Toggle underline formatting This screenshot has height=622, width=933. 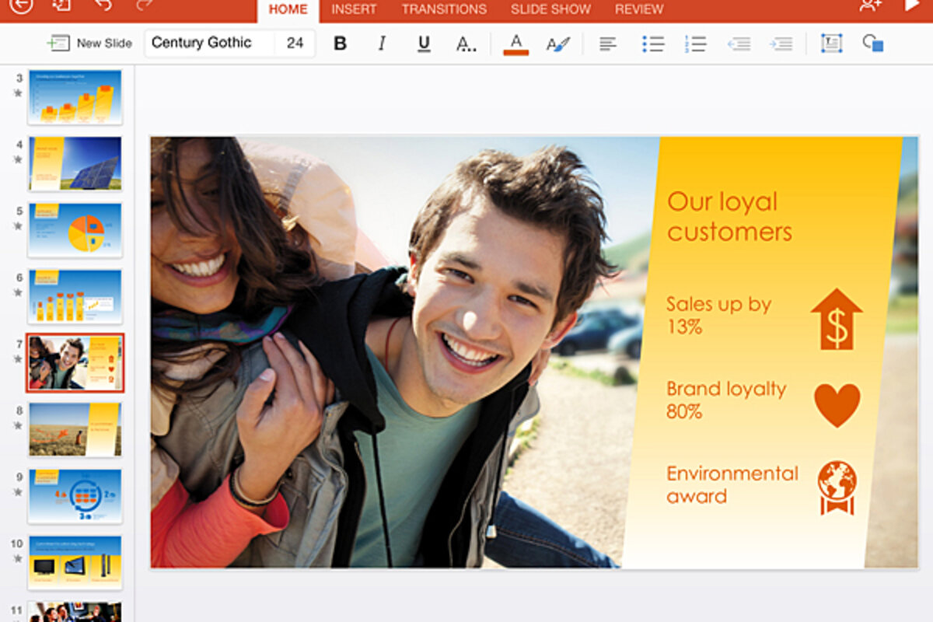(424, 44)
